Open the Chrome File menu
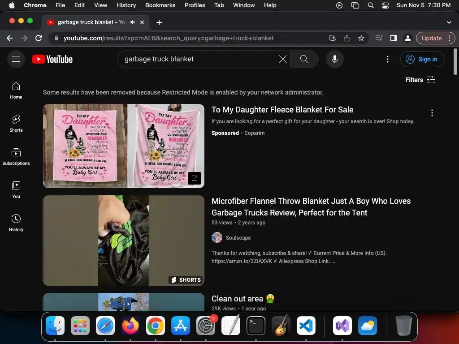Image resolution: width=459 pixels, height=344 pixels. tap(61, 5)
